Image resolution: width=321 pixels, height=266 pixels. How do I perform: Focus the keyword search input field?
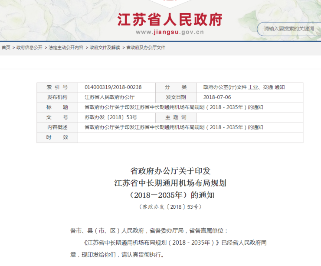click(x=289, y=29)
